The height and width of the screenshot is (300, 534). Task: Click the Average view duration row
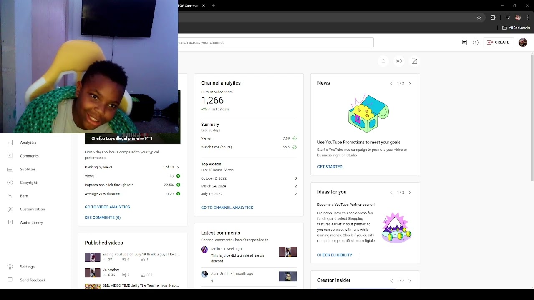133,194
